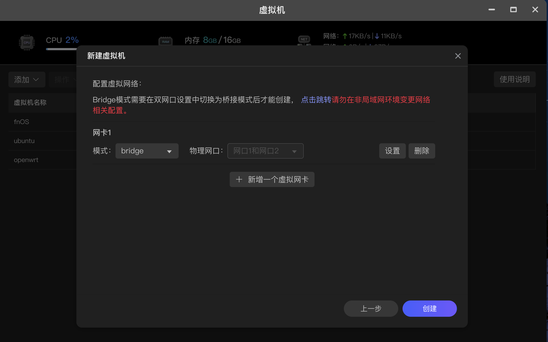Close the 新建虚拟机 dialog
Image resolution: width=548 pixels, height=342 pixels.
pyautogui.click(x=458, y=56)
